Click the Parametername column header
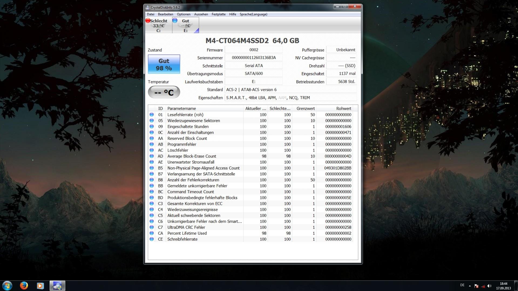 point(204,108)
